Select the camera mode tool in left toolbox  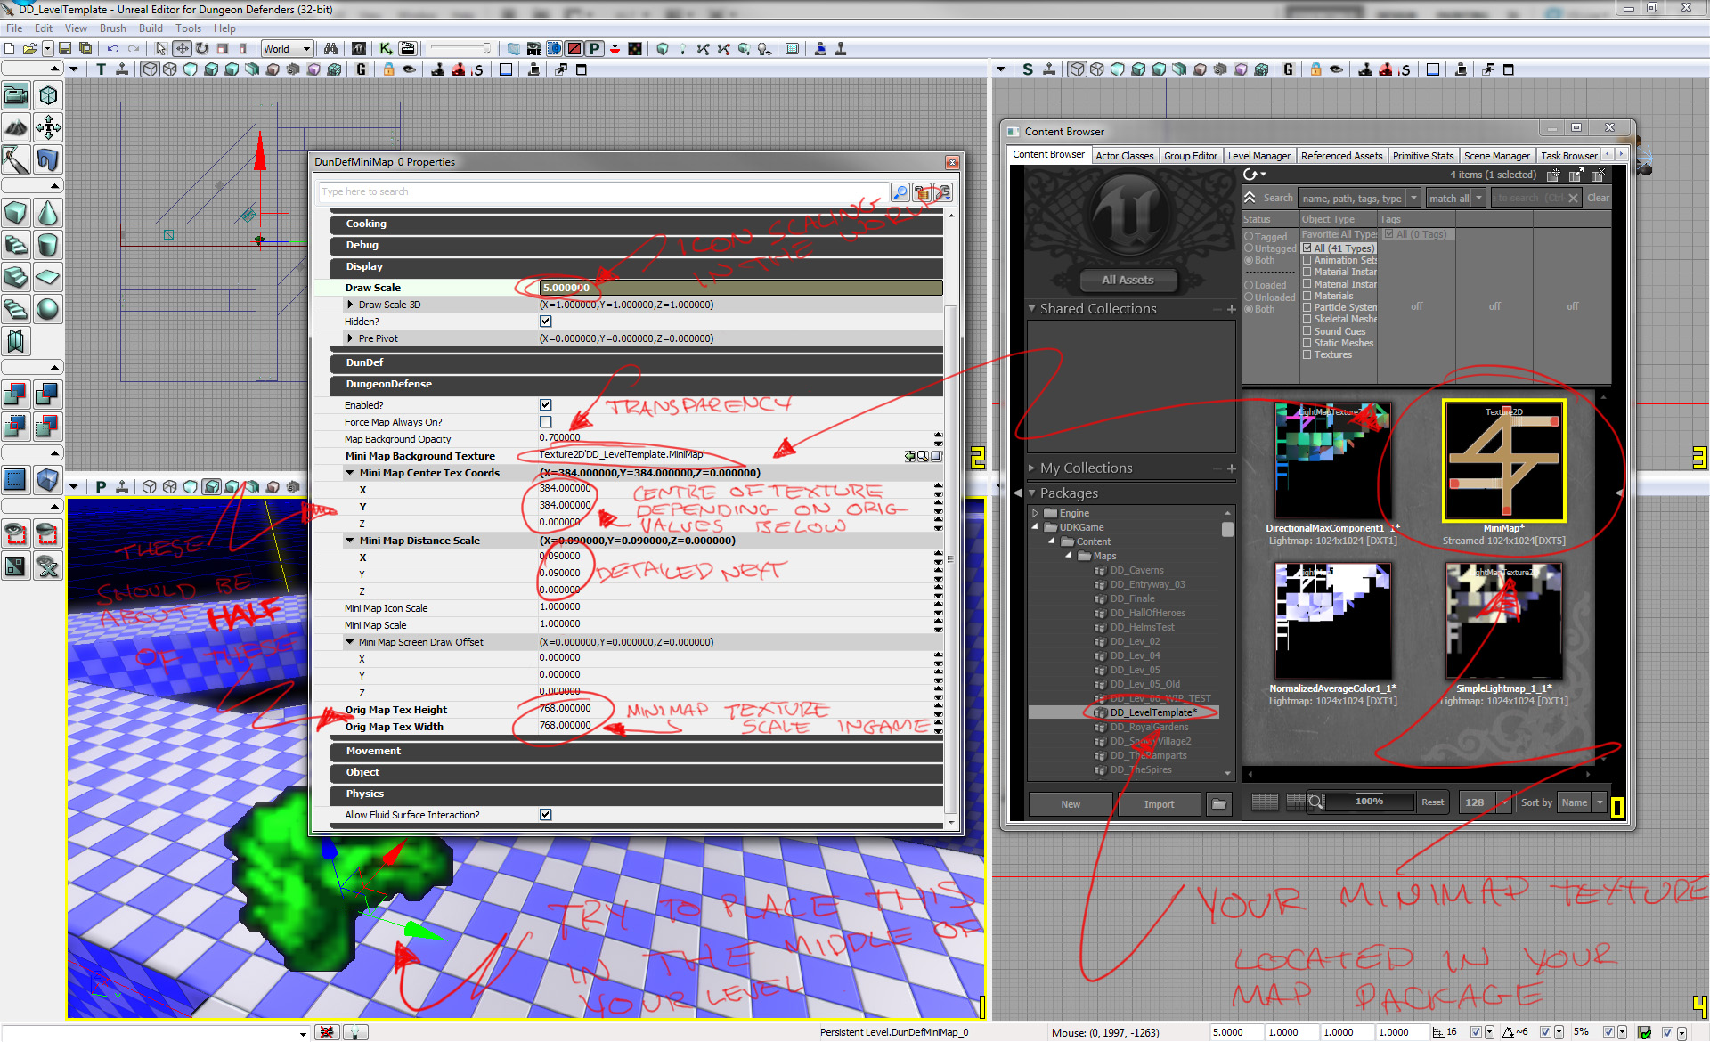[15, 95]
